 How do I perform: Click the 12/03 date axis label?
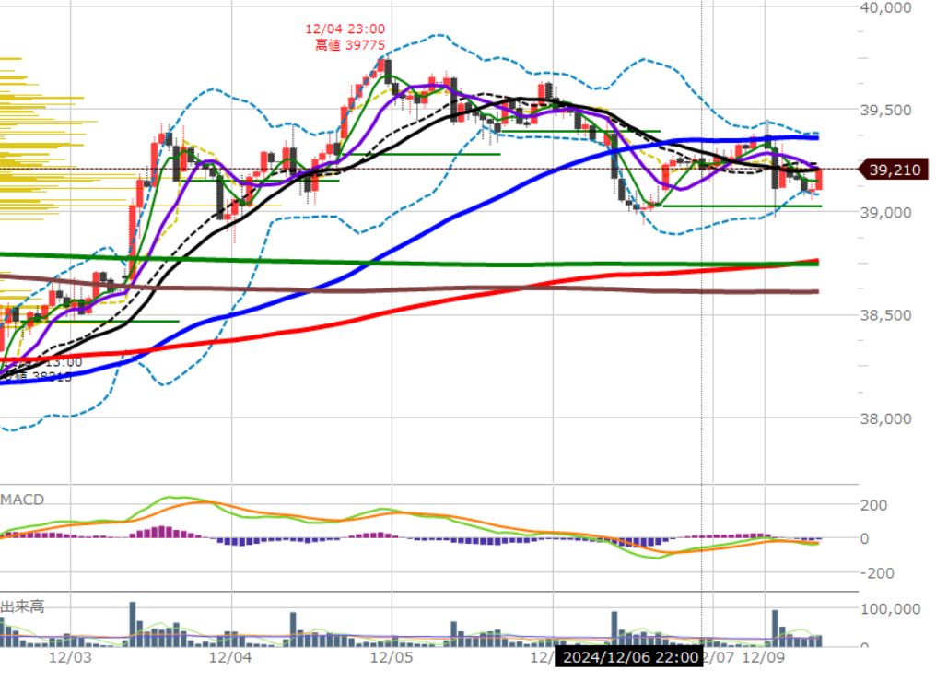(x=70, y=657)
